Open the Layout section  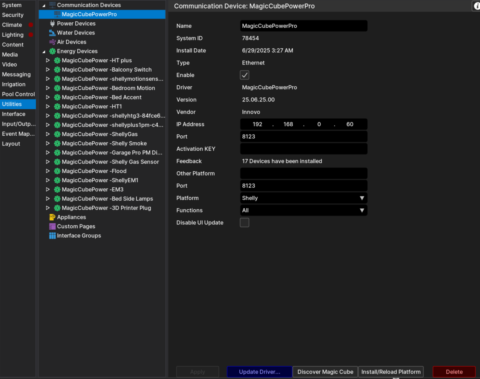click(18, 144)
